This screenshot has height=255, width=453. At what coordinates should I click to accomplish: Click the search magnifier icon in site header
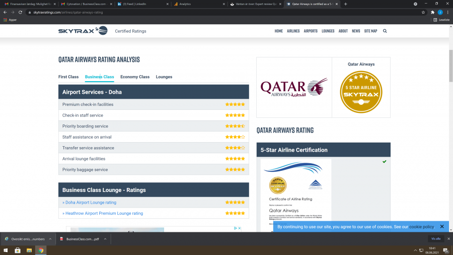pyautogui.click(x=385, y=31)
